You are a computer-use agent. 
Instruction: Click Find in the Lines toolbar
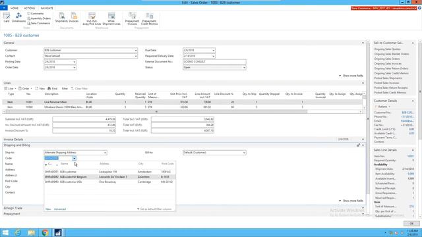(x=53, y=88)
